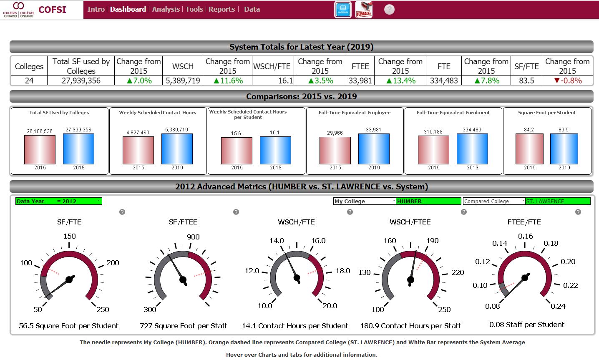Image resolution: width=599 pixels, height=360 pixels.
Task: Open help for the WSCH/FTEE gauge
Action: tap(464, 212)
